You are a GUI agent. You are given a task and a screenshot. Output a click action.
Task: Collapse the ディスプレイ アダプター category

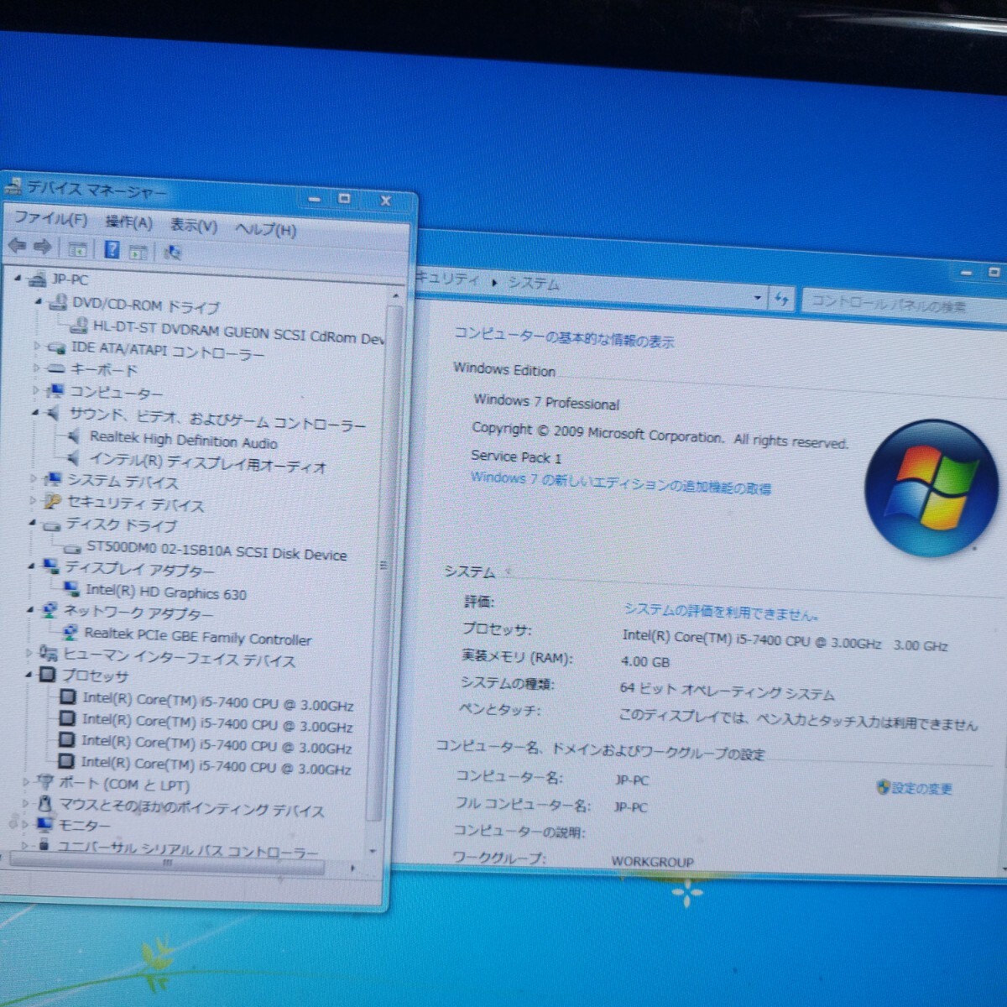click(x=32, y=566)
